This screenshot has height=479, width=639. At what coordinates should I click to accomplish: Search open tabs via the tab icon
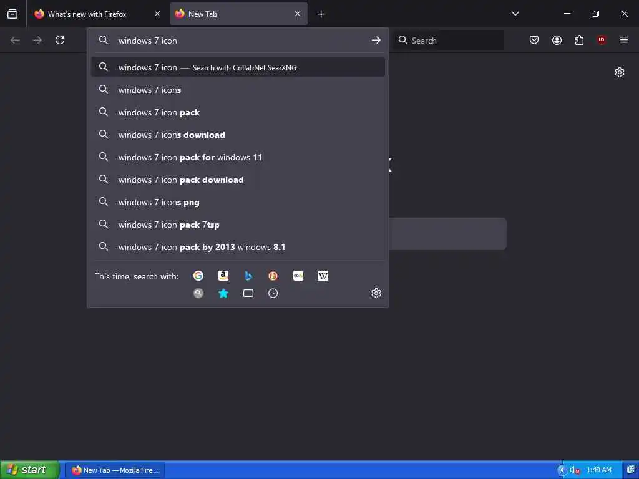(x=248, y=293)
